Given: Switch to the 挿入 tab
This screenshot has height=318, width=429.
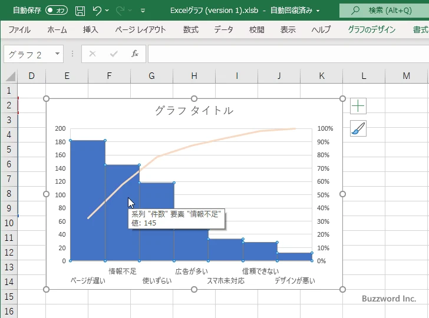Looking at the screenshot, I should pos(91,29).
